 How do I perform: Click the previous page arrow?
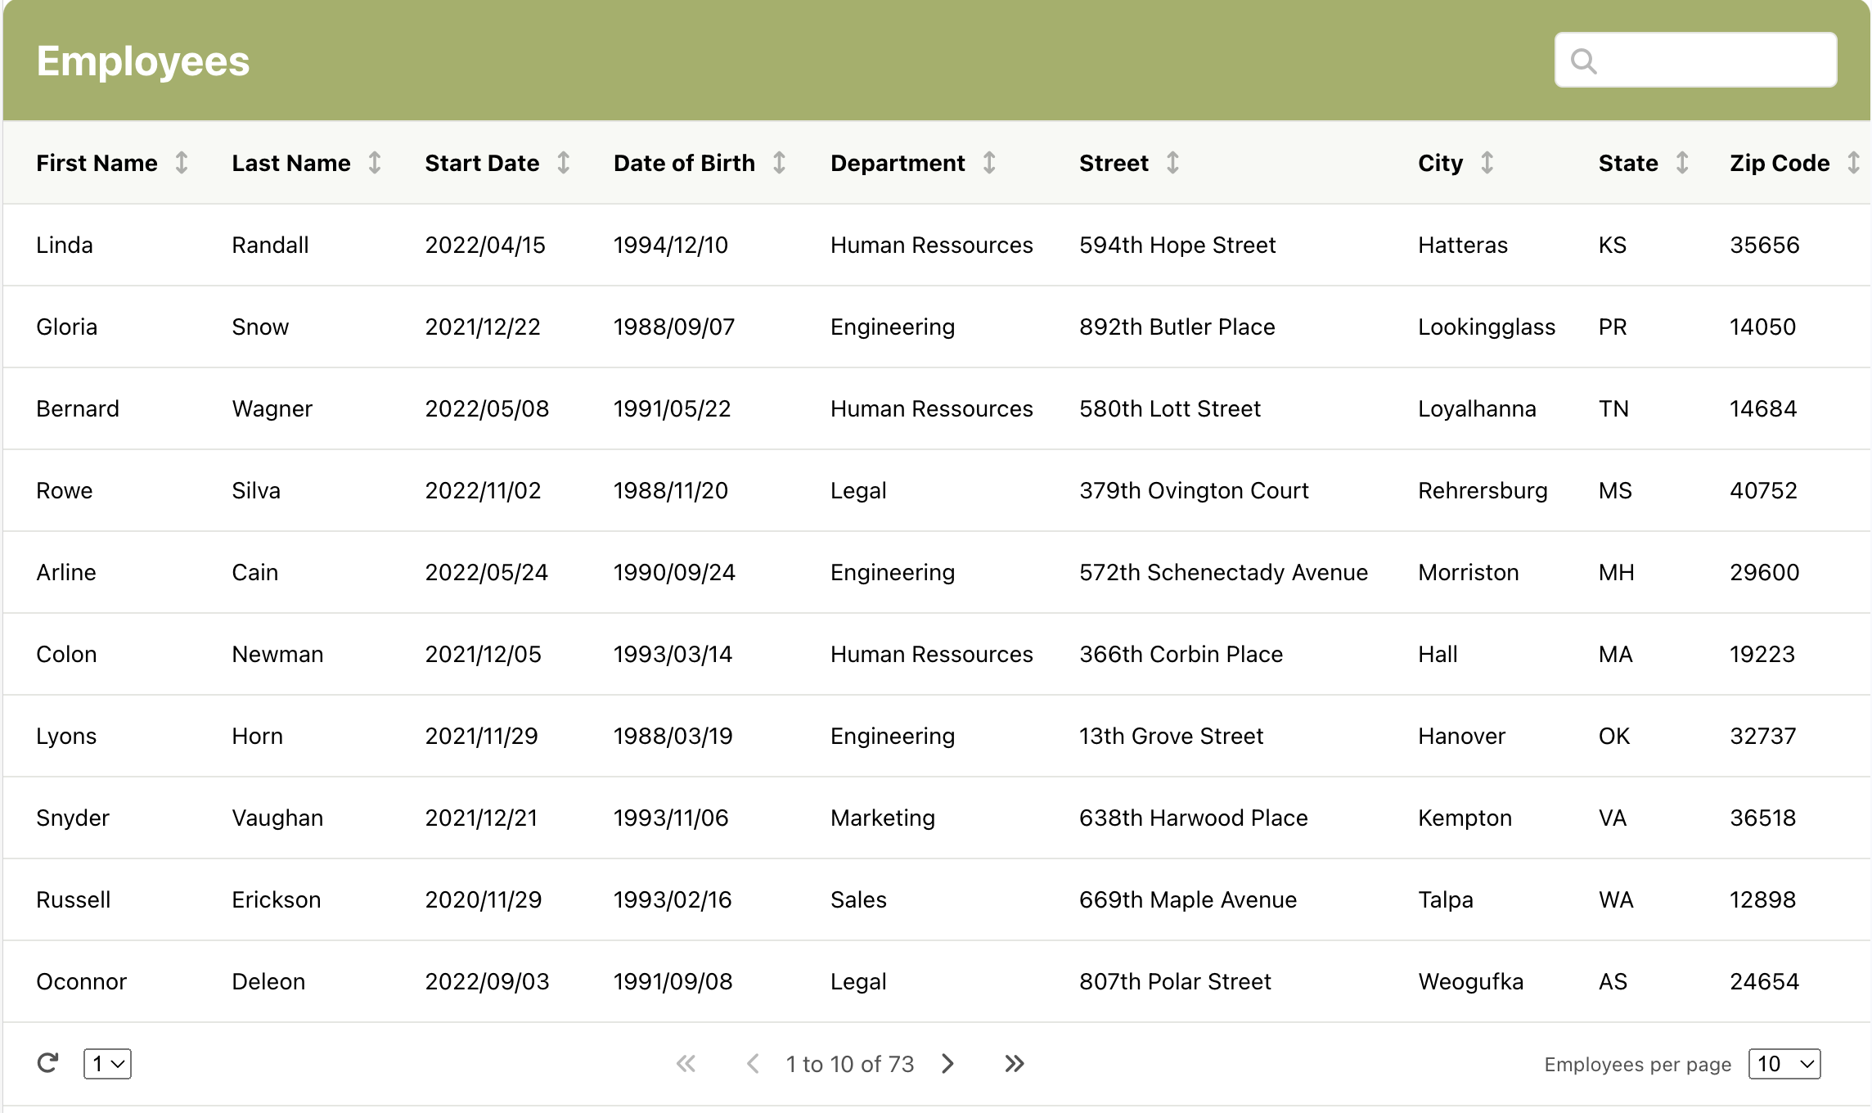tap(753, 1063)
